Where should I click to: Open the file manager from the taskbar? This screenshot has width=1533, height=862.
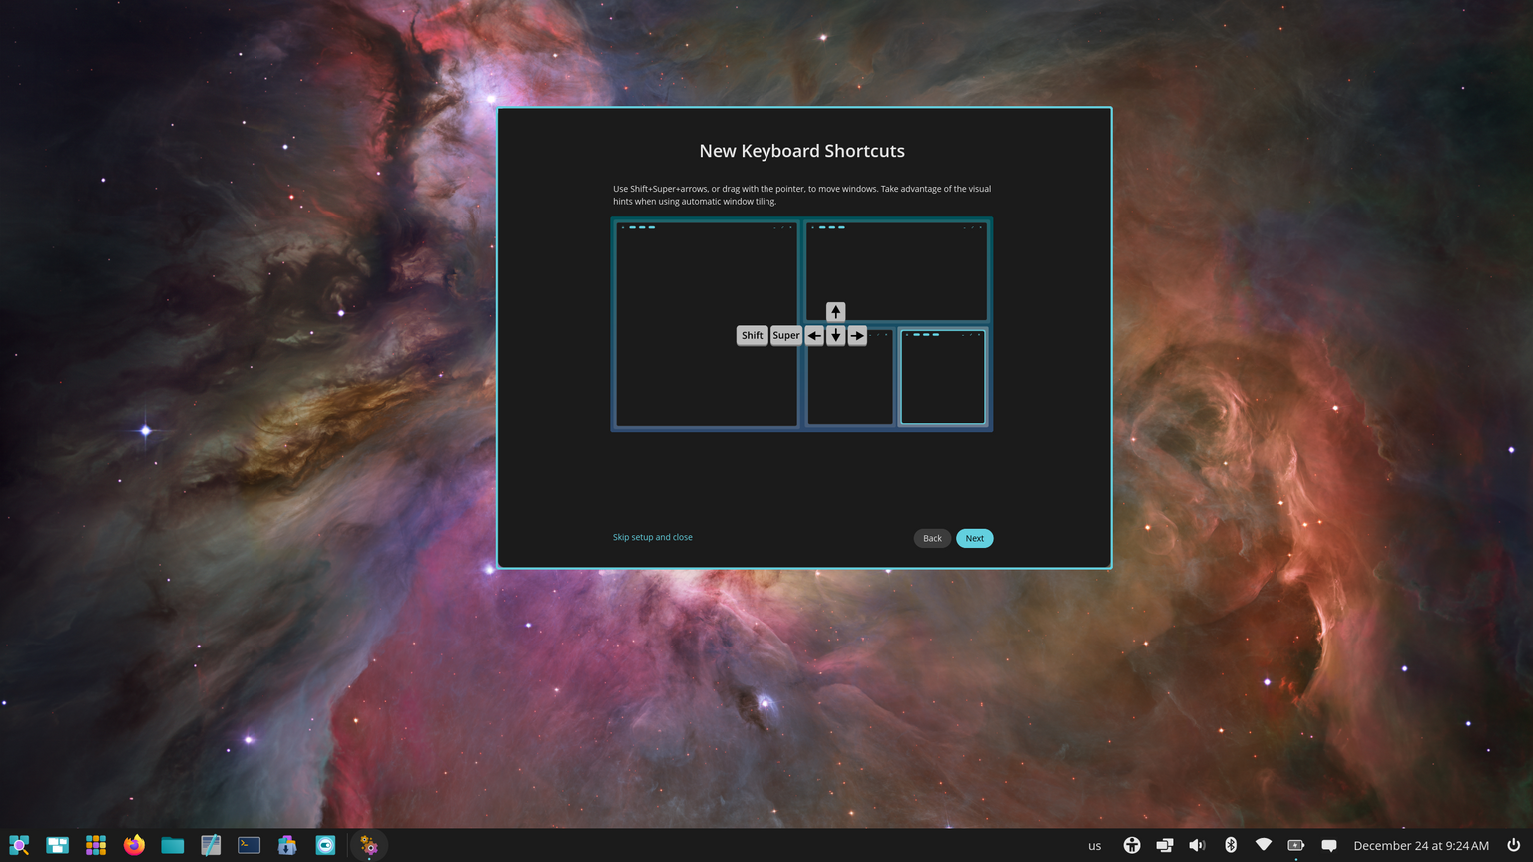pos(172,845)
